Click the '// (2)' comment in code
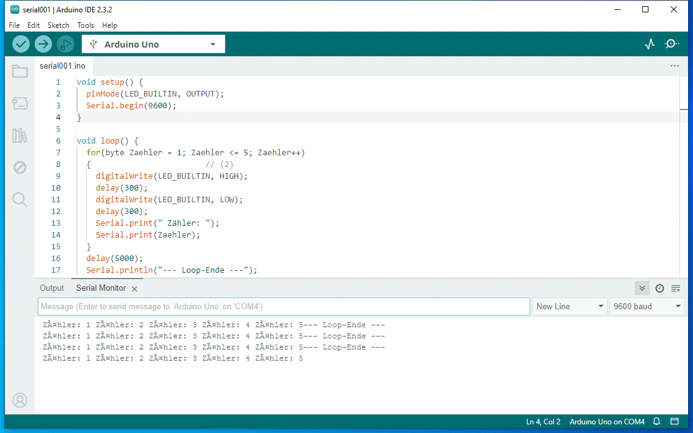 coord(219,165)
